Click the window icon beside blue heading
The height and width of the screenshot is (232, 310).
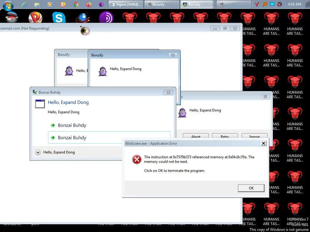[x=40, y=104]
